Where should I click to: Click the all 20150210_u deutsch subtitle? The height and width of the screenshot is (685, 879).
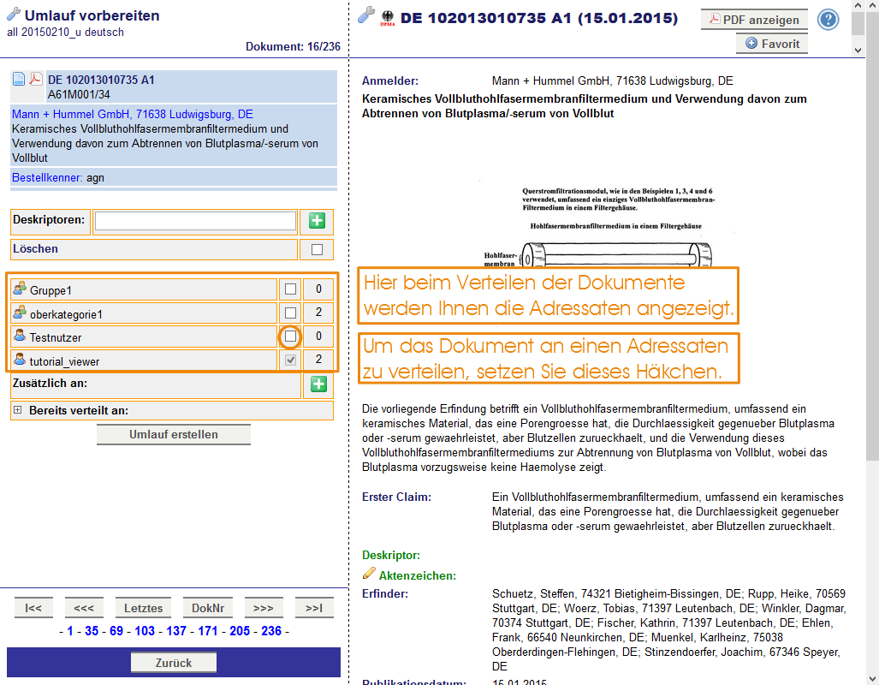pyautogui.click(x=66, y=32)
